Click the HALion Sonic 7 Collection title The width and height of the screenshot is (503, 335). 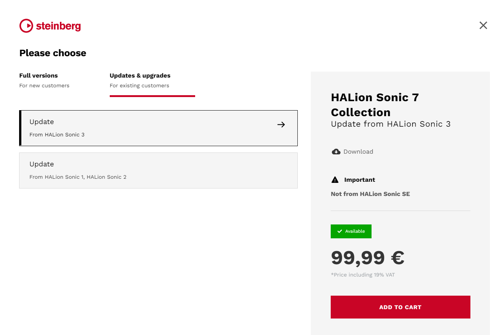tap(375, 105)
